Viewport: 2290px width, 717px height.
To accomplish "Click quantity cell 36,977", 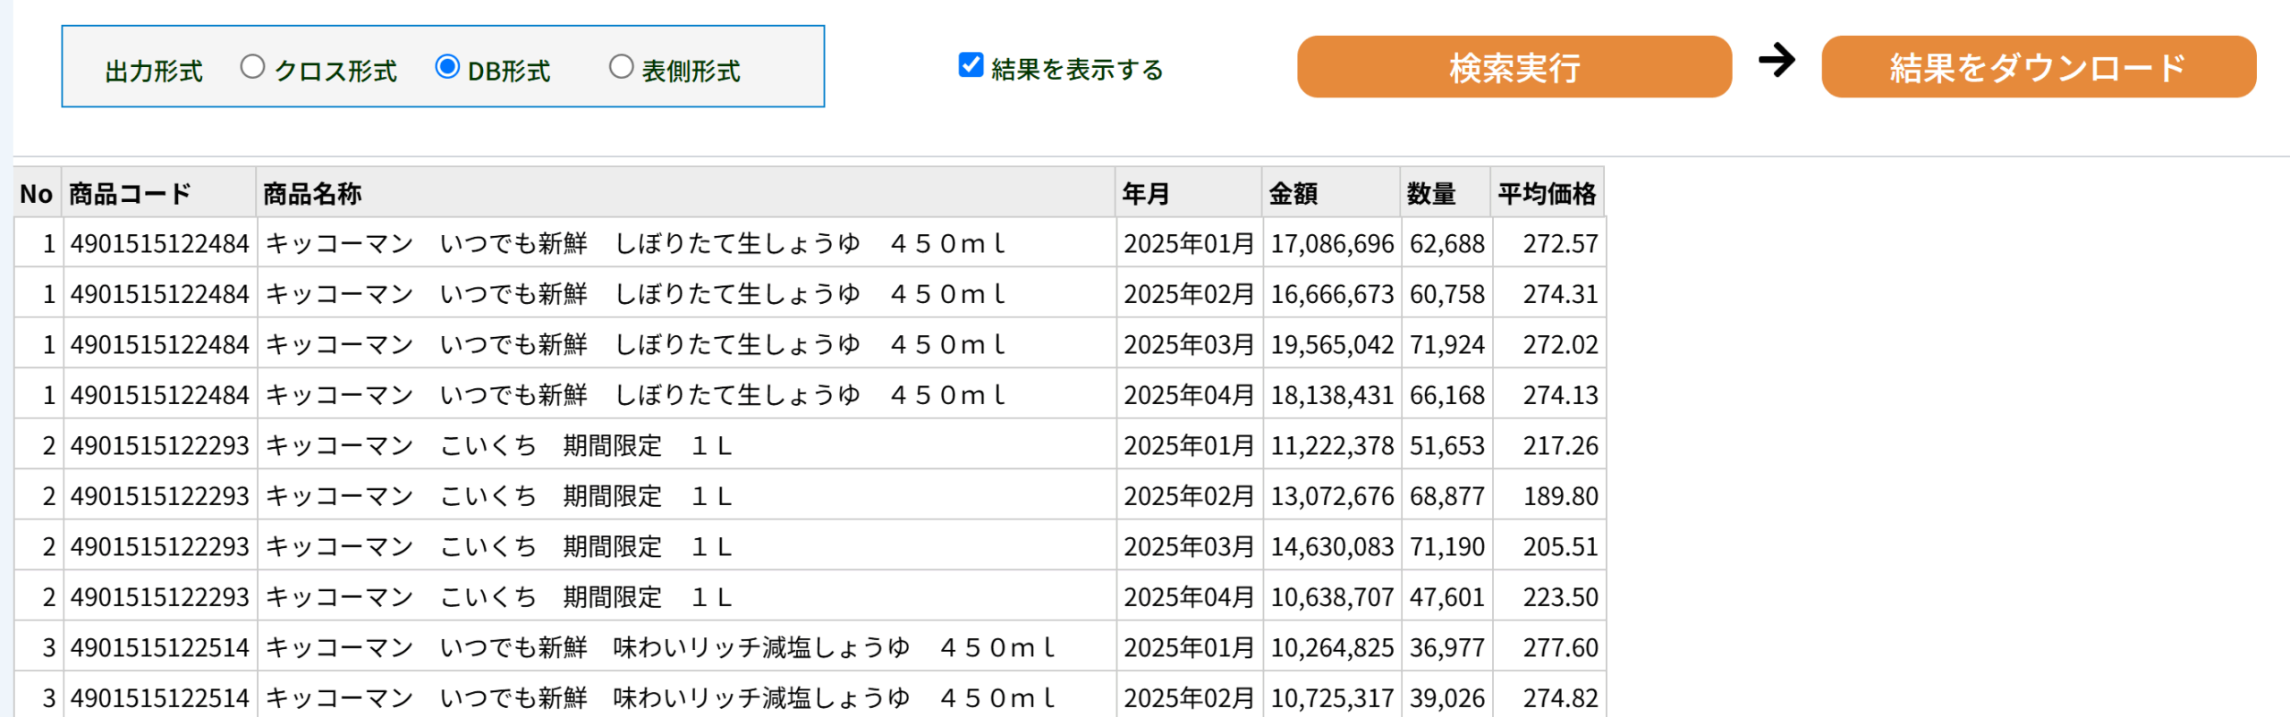I will click(1446, 647).
